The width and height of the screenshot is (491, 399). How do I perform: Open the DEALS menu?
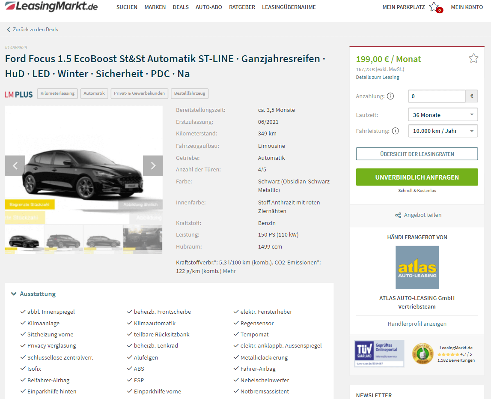tap(181, 7)
